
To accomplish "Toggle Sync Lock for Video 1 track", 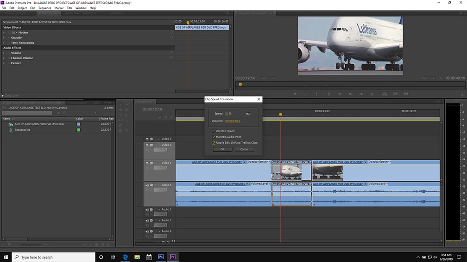I will (x=151, y=163).
